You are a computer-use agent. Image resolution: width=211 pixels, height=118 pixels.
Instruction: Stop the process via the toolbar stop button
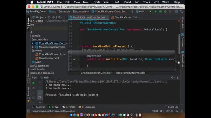(x=170, y=12)
